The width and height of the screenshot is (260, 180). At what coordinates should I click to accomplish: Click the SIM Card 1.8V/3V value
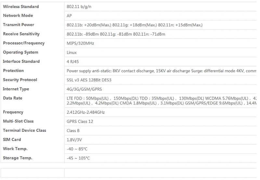(74, 140)
